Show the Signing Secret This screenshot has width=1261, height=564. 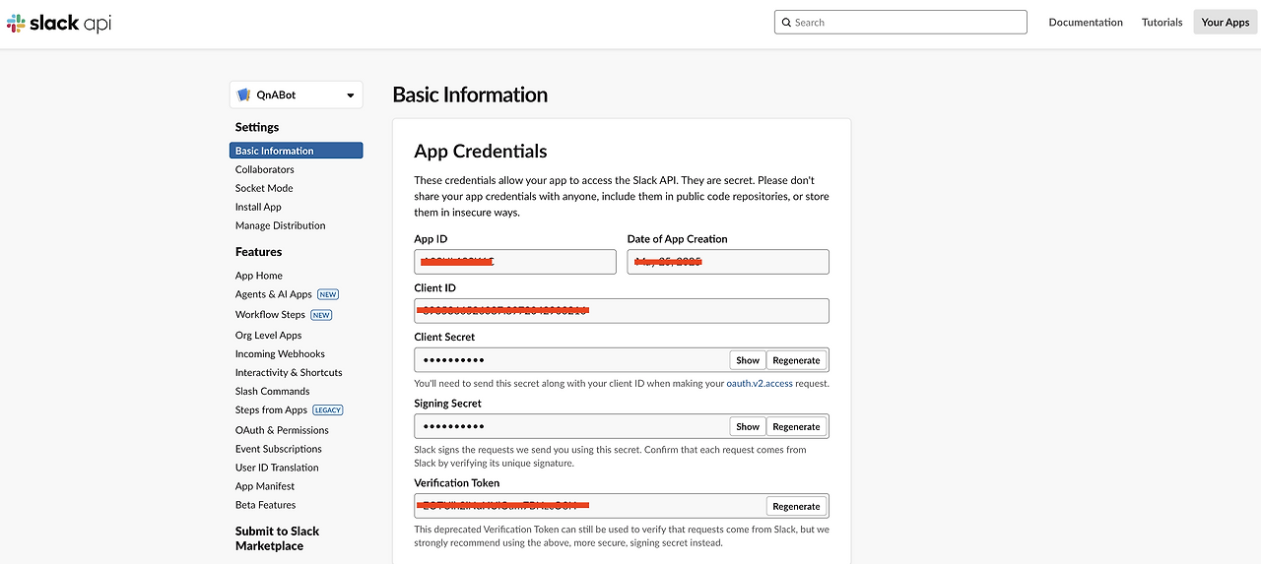point(748,426)
